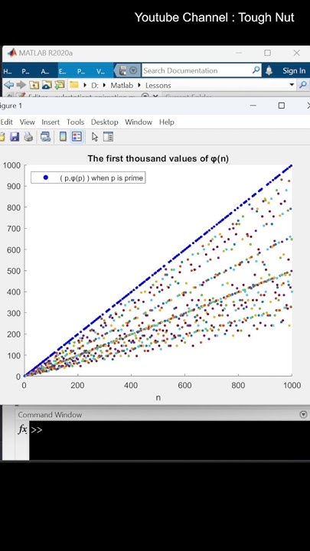This screenshot has height=551, width=310.
Task: Click the fx function browser icon
Action: pos(22,429)
